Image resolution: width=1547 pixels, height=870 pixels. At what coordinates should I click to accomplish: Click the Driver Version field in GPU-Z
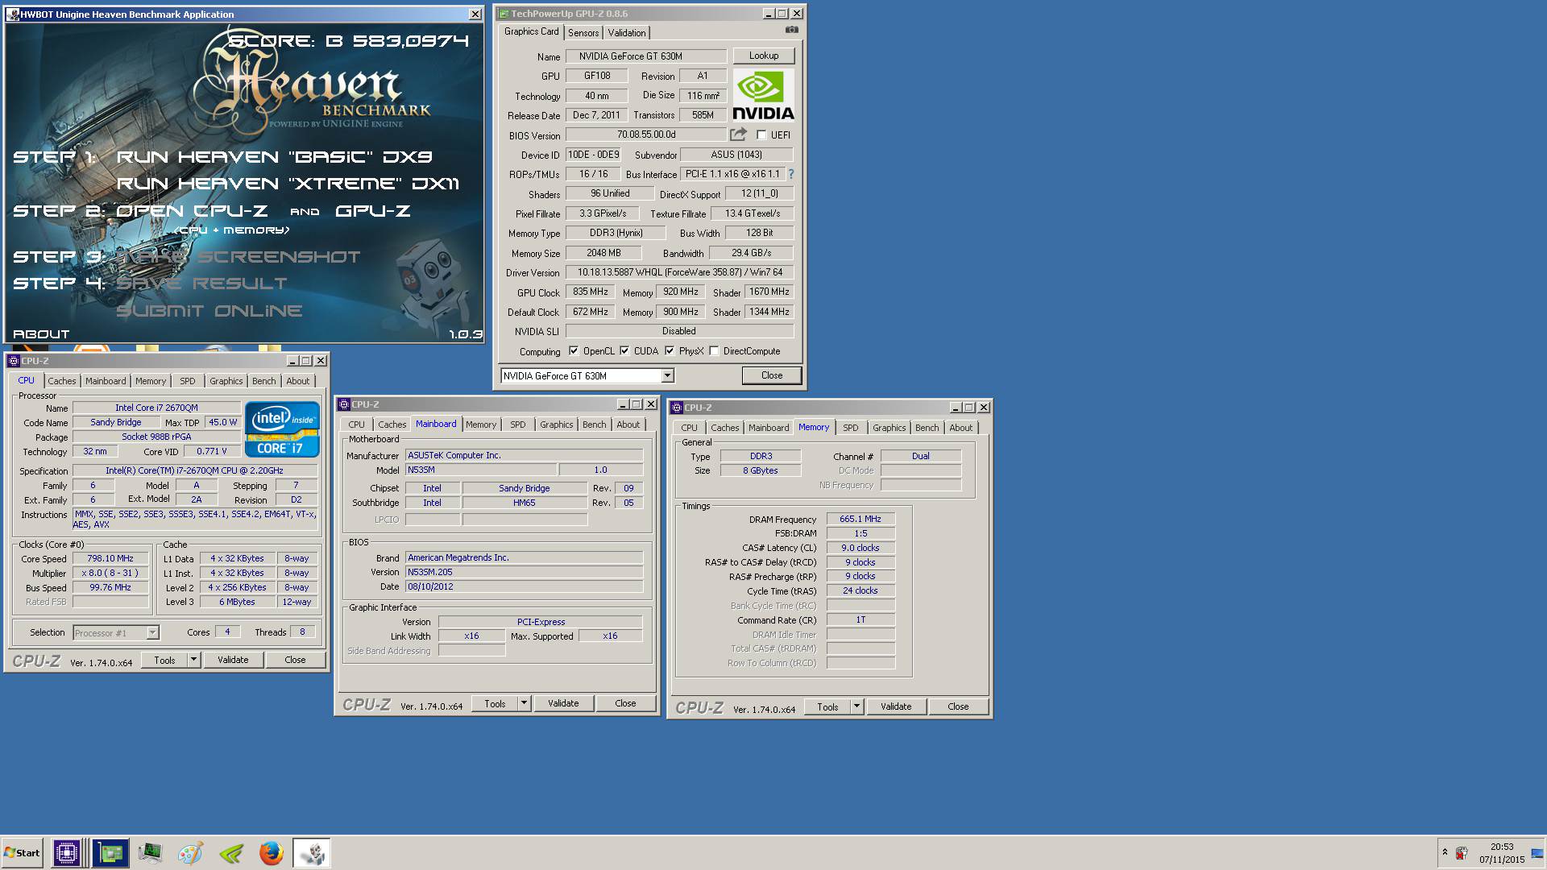(x=679, y=272)
